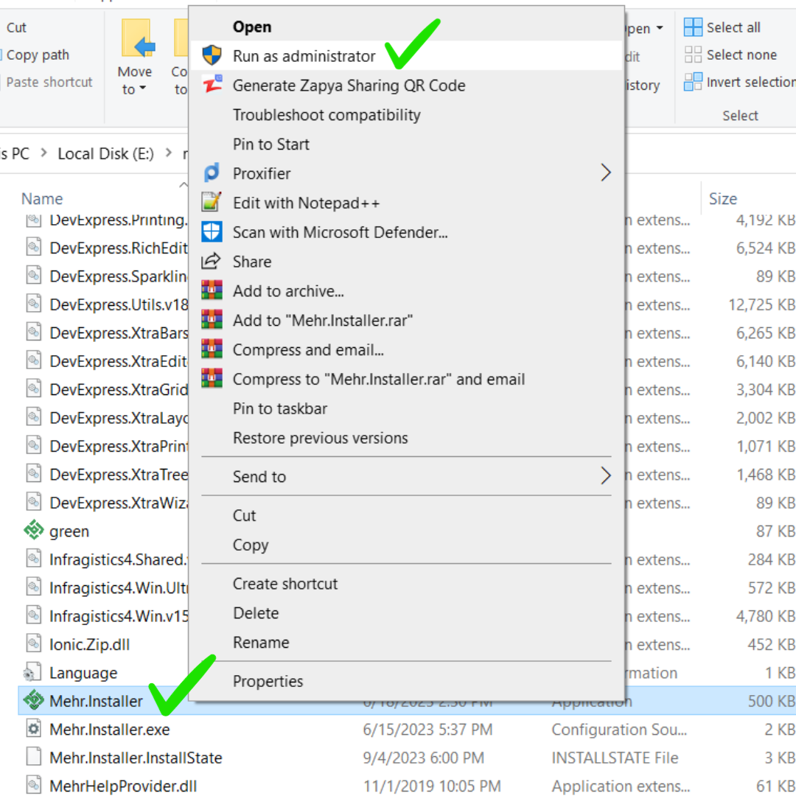Expand the Proxifier submenu arrow
796x796 pixels.
(x=605, y=172)
